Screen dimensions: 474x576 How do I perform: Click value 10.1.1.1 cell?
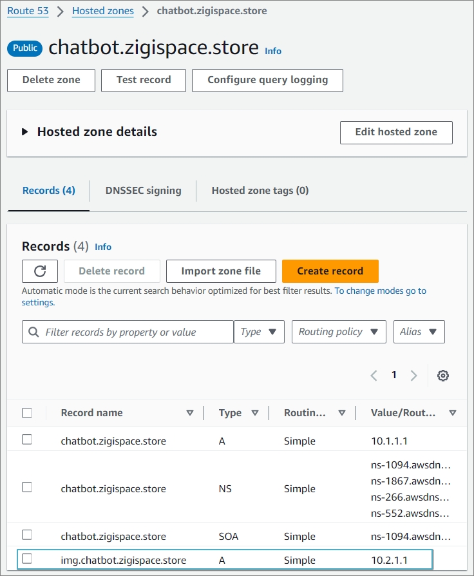click(x=389, y=441)
